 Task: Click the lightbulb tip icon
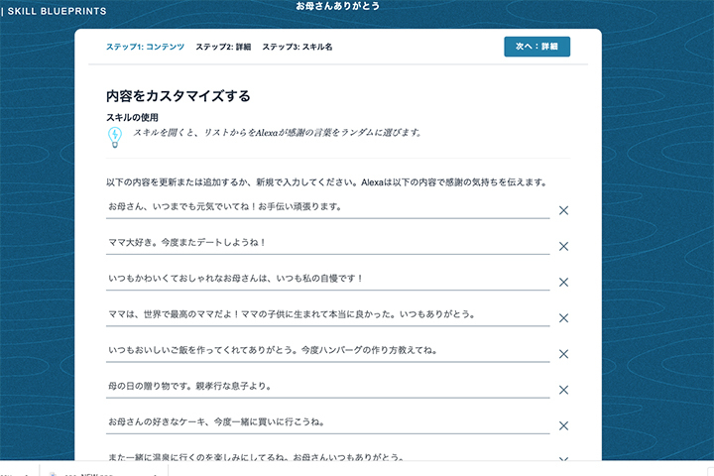tap(115, 137)
